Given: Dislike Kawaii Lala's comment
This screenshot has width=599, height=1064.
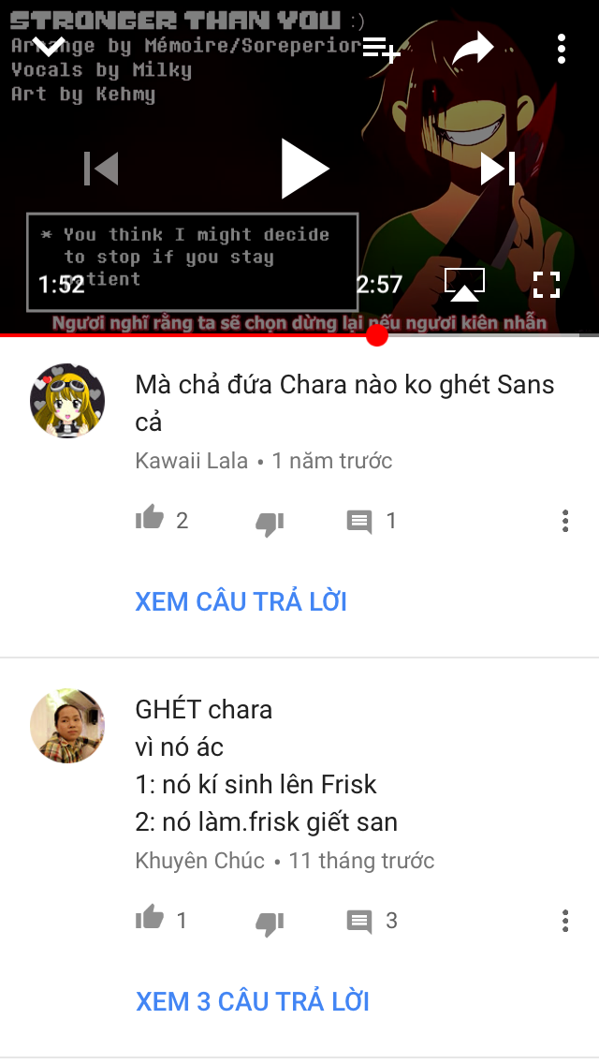Looking at the screenshot, I should [270, 524].
